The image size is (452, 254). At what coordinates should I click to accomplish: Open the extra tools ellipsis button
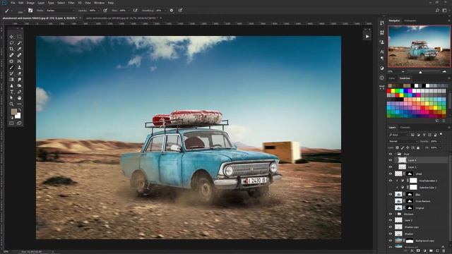[19, 104]
